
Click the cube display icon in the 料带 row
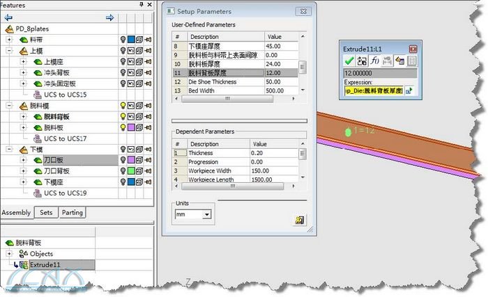click(x=139, y=40)
